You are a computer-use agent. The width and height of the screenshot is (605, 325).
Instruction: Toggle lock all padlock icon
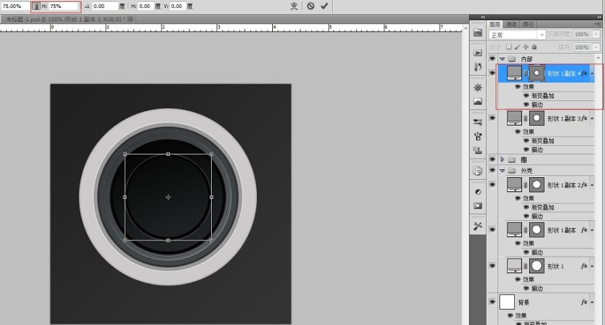tap(534, 47)
